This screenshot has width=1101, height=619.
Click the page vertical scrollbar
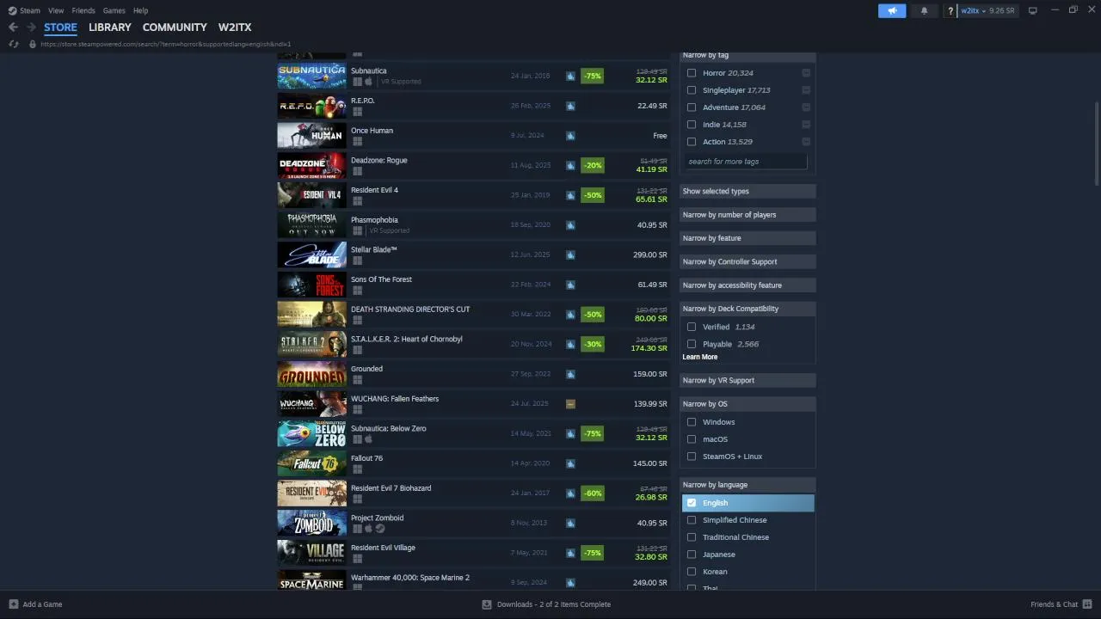[1097, 143]
